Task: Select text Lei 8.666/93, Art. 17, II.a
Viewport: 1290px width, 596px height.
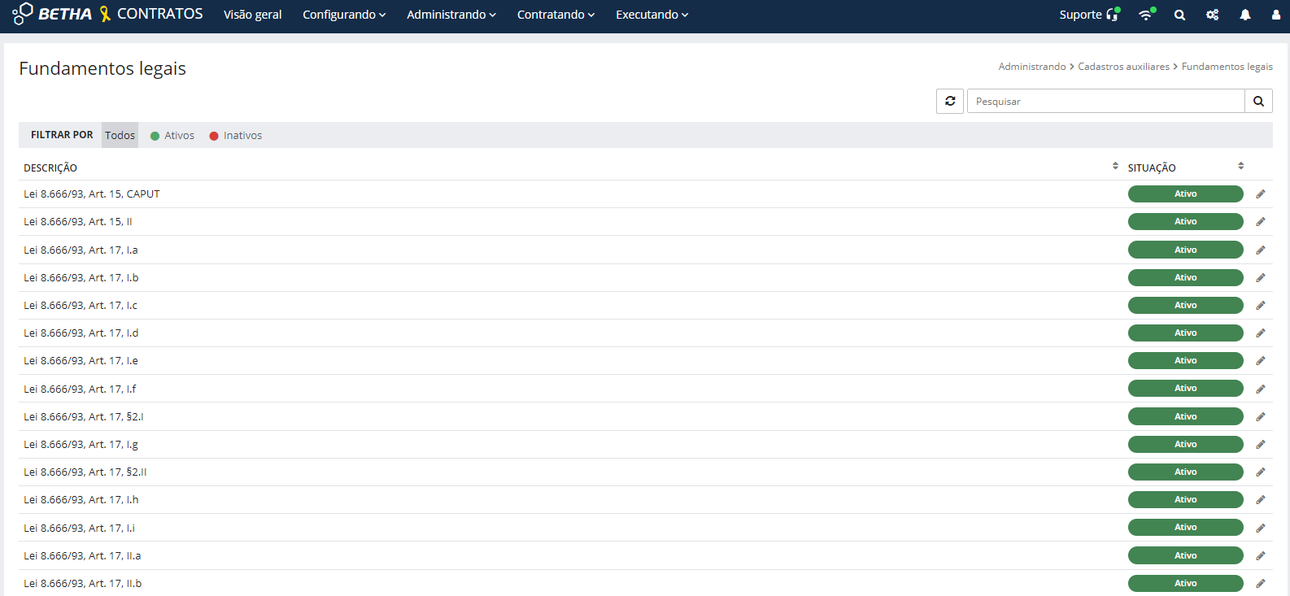Action: coord(82,555)
